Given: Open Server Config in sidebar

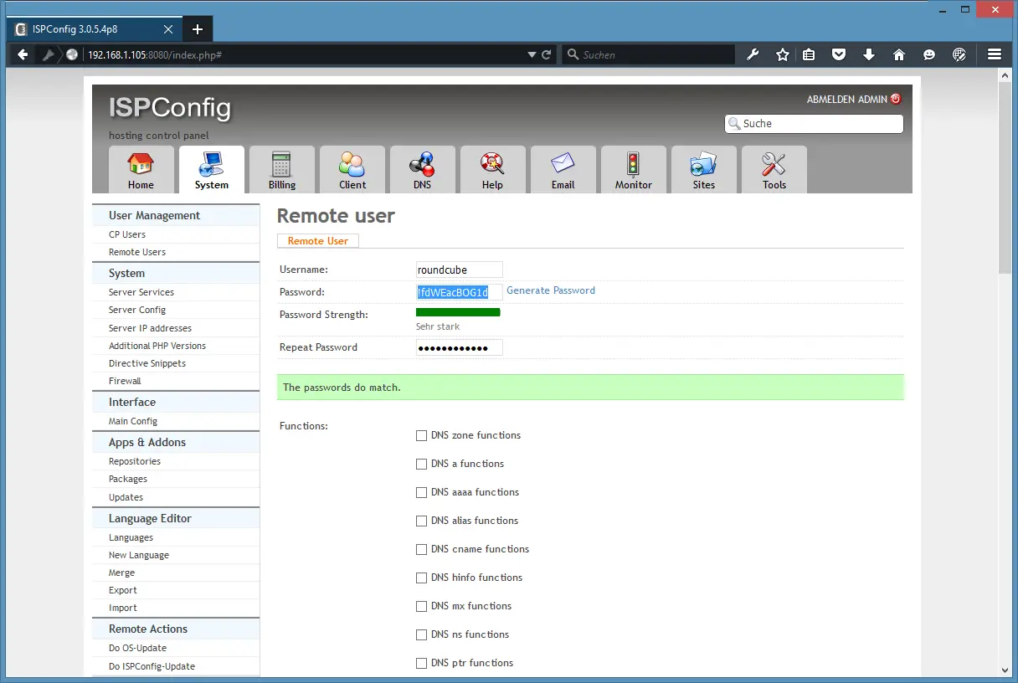Looking at the screenshot, I should 137,310.
